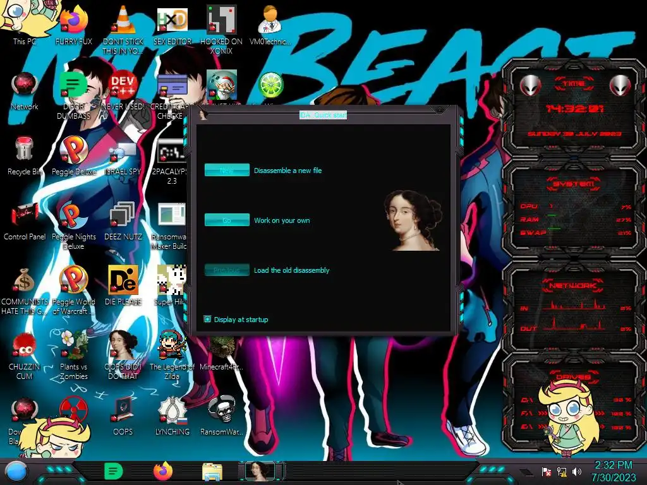
Task: Select the VLC cone DONT STICK THIS shortcut
Action: click(x=123, y=29)
